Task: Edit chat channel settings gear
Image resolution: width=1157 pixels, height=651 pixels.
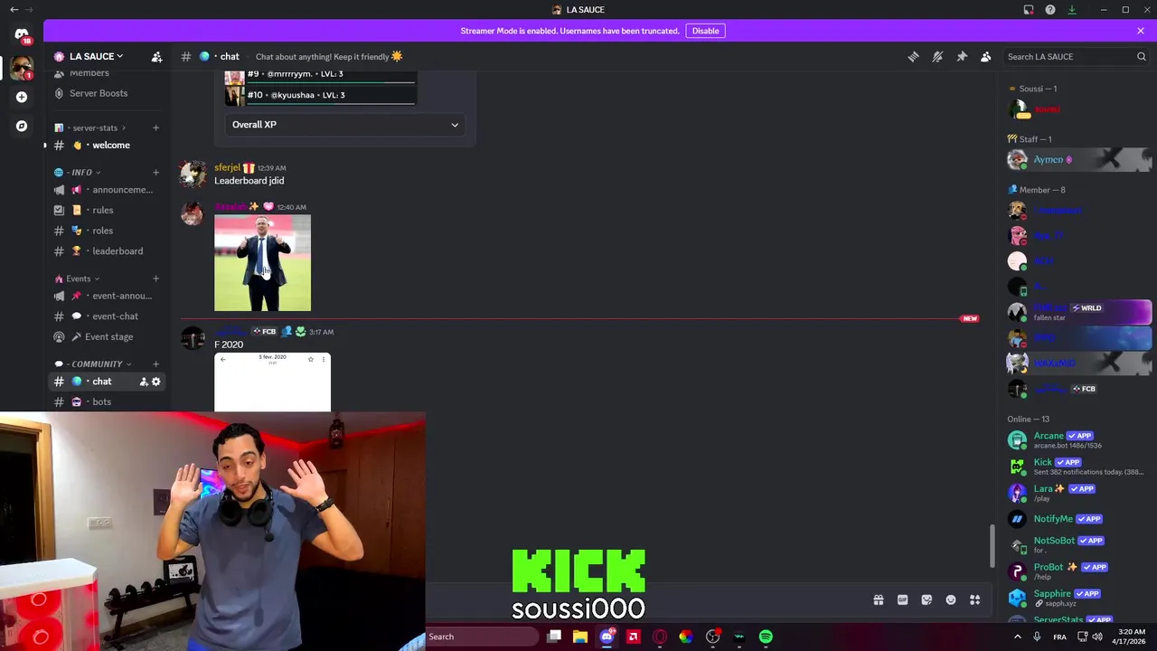Action: 156,382
